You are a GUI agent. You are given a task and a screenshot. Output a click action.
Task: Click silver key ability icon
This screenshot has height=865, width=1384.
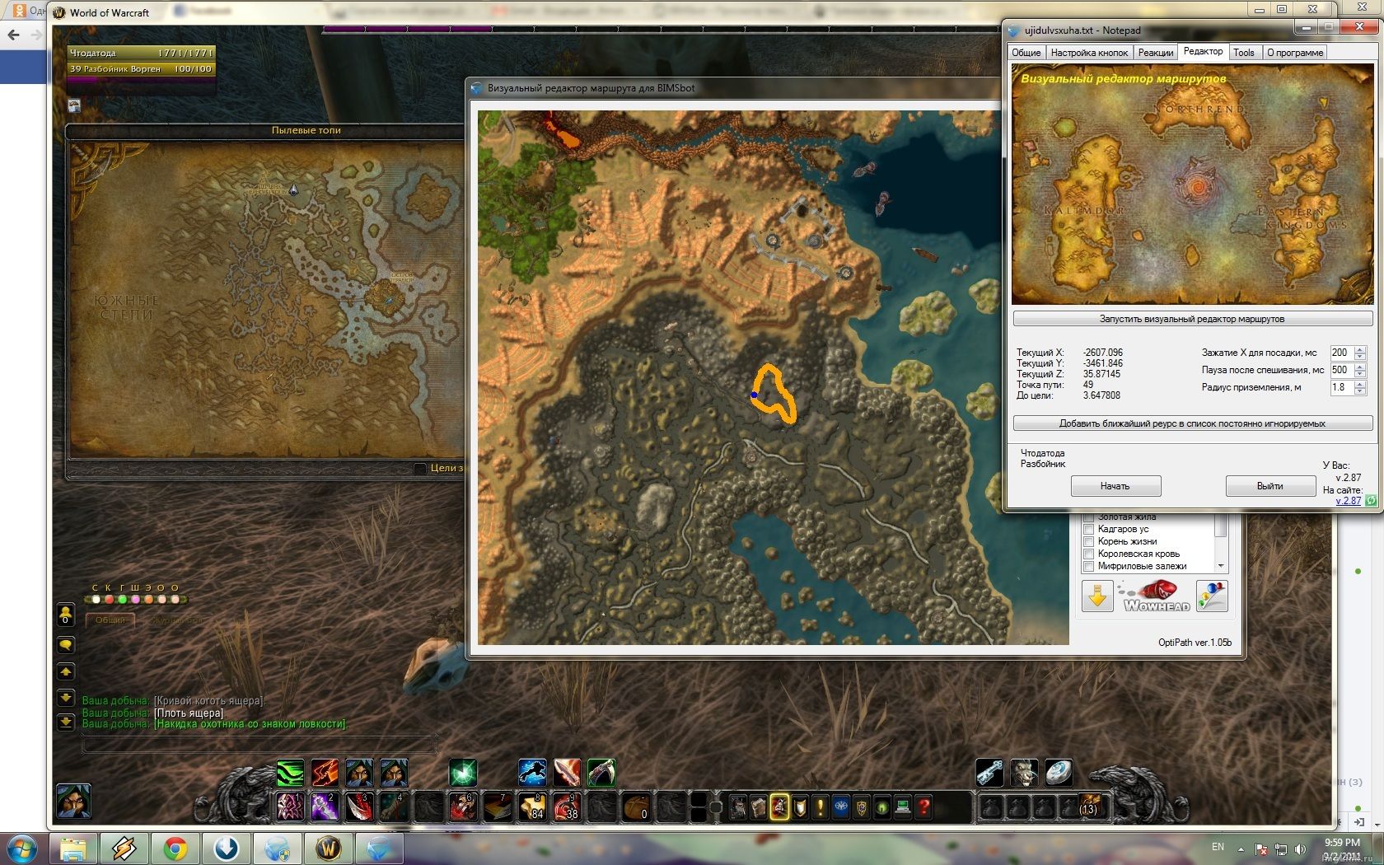pos(990,772)
